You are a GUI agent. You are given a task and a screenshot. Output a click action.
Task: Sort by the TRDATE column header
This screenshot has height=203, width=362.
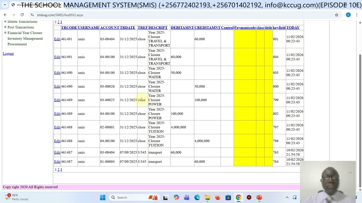(128, 28)
